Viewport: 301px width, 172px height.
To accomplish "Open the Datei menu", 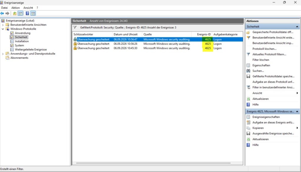I will 4,8.
